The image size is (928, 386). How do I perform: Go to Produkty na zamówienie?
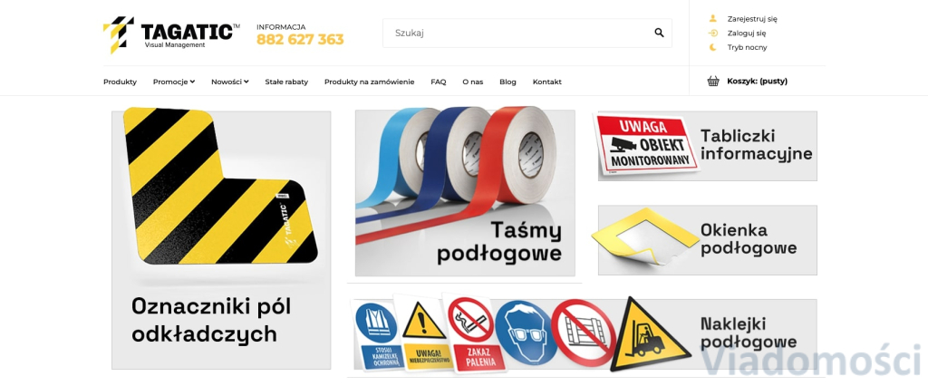pos(370,82)
